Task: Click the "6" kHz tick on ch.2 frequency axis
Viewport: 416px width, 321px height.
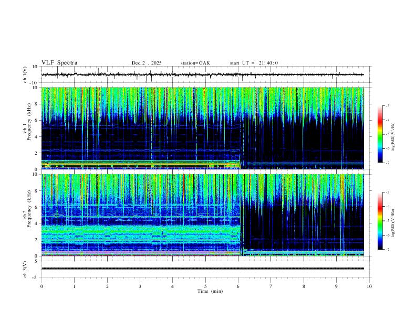Action: 37,207
